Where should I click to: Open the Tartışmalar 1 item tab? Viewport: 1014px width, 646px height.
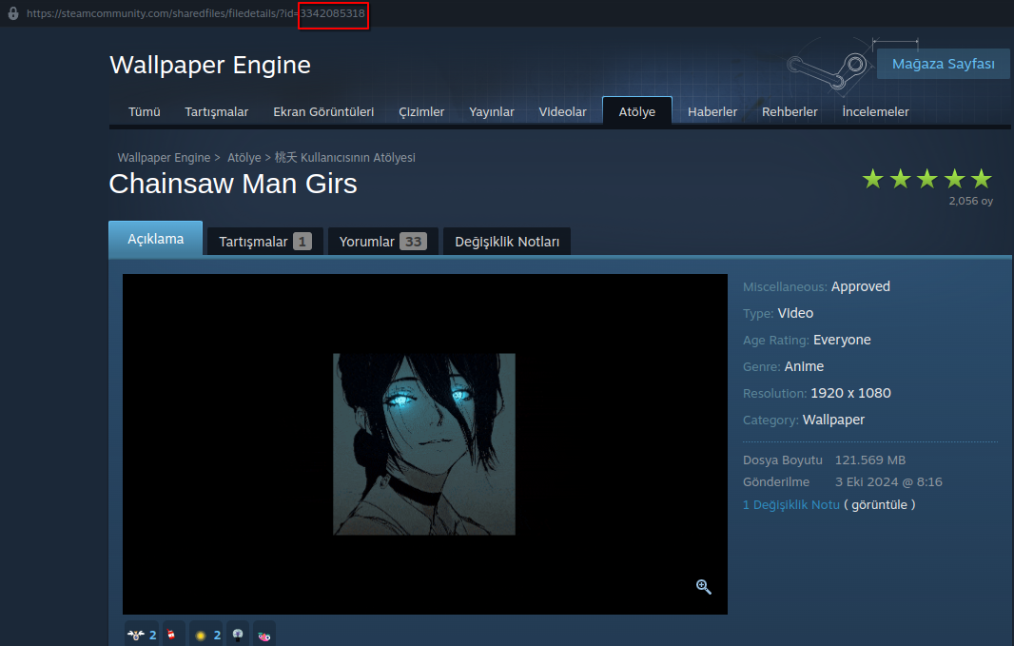tap(265, 242)
